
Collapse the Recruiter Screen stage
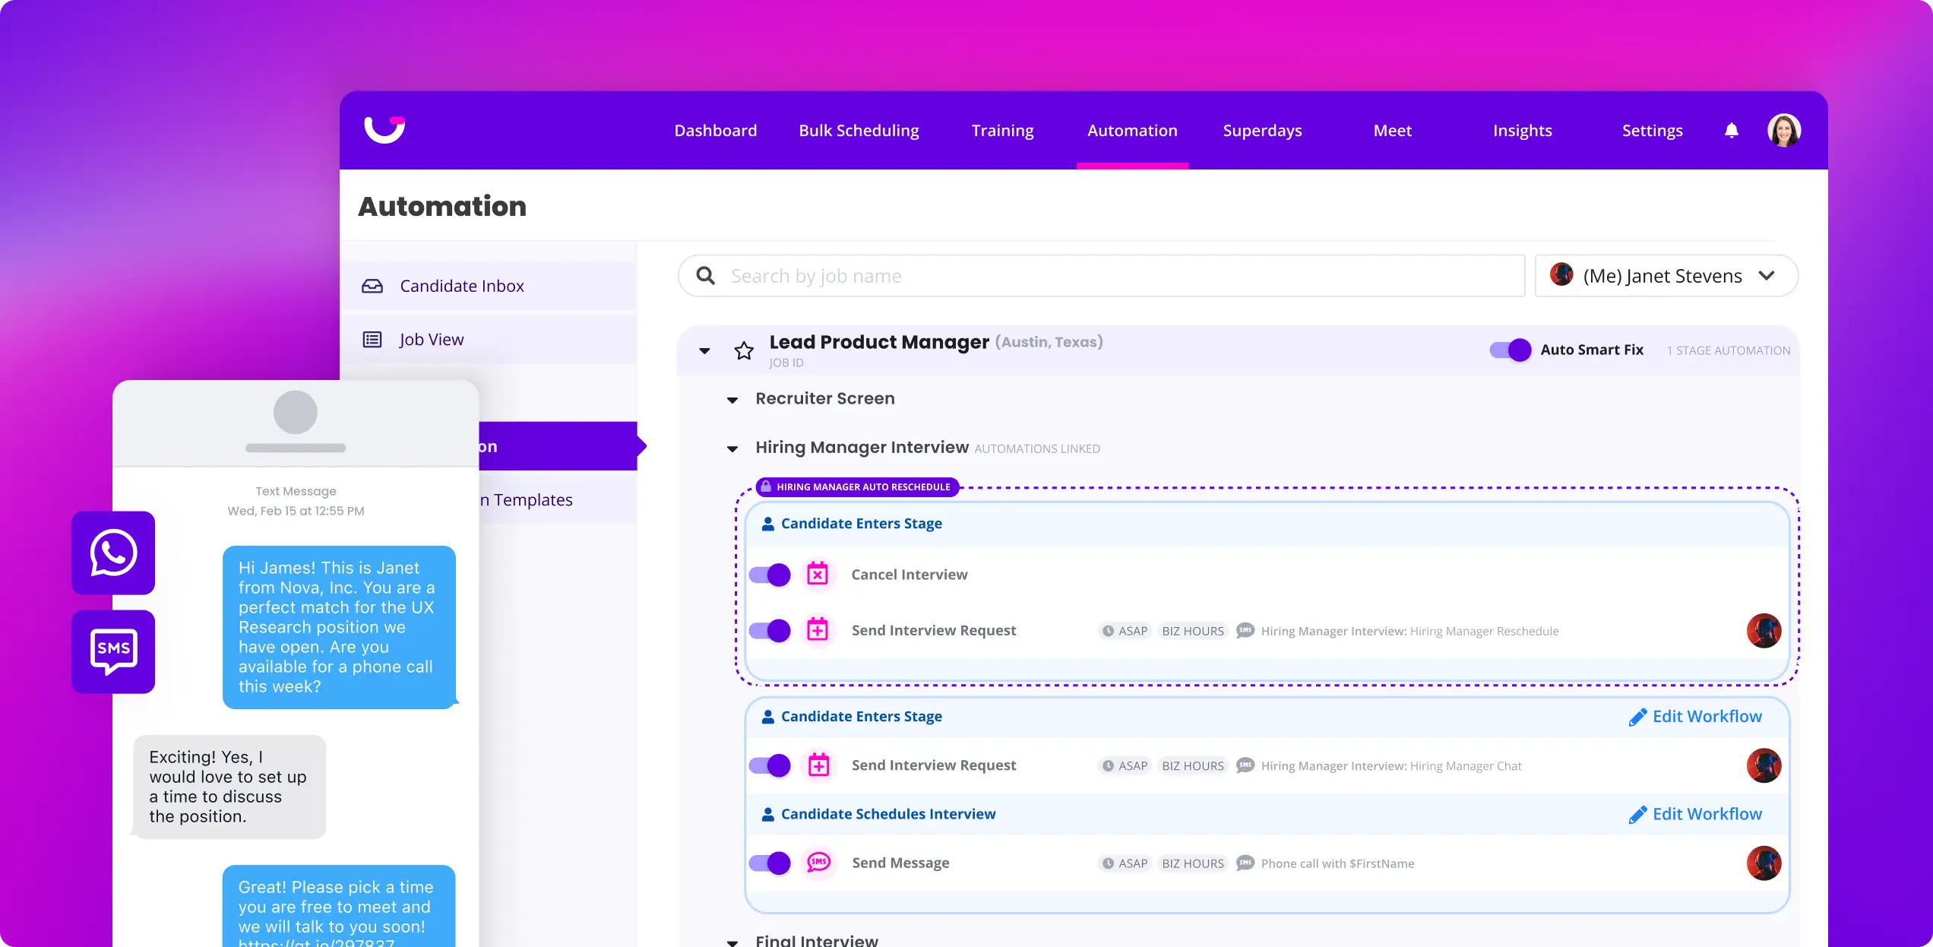(732, 400)
